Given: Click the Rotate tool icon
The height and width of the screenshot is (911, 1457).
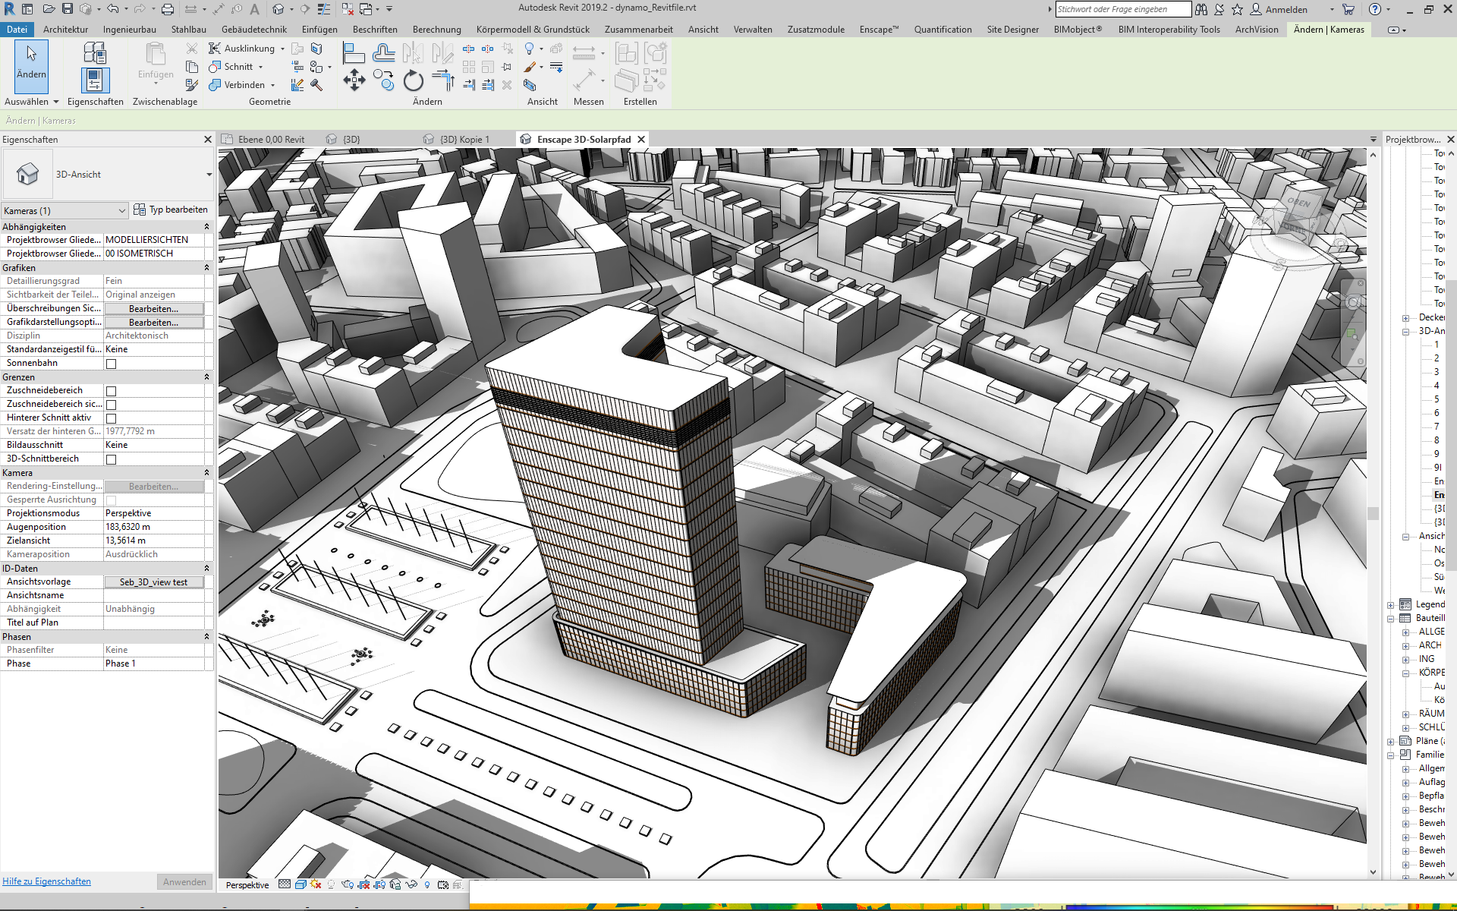Looking at the screenshot, I should (x=414, y=80).
